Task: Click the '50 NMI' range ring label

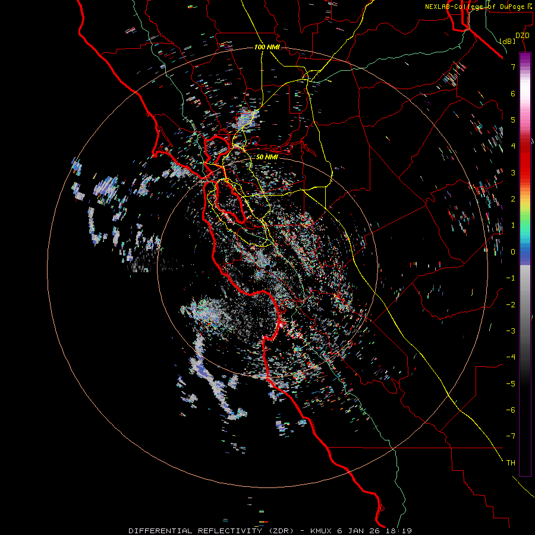Action: pyautogui.click(x=267, y=157)
